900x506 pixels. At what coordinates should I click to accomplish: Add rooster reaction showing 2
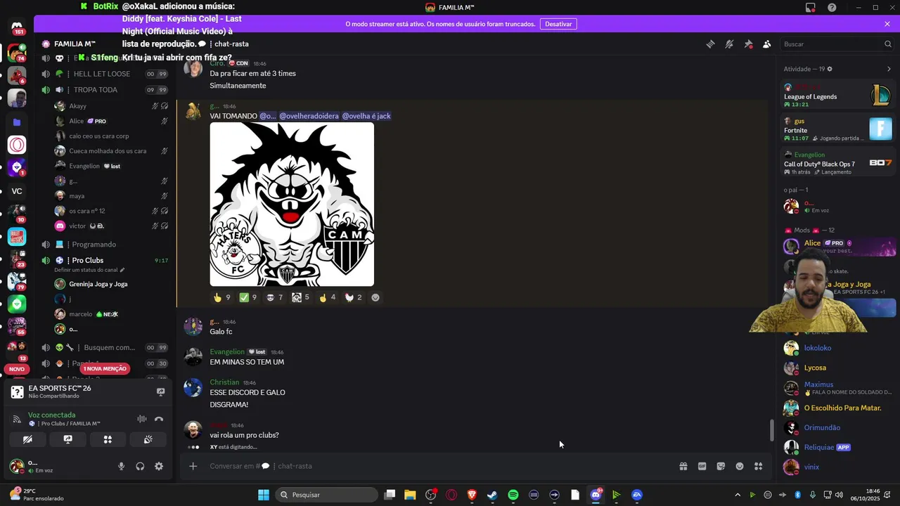[354, 297]
